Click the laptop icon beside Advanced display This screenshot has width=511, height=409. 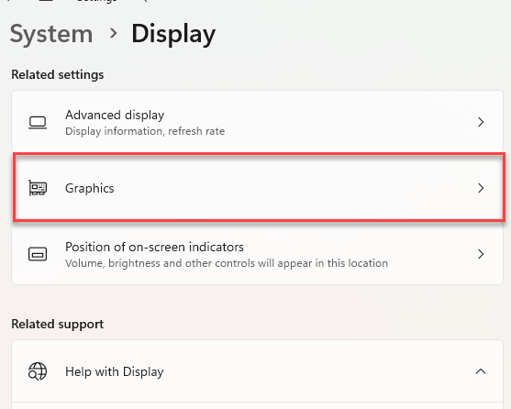click(38, 123)
